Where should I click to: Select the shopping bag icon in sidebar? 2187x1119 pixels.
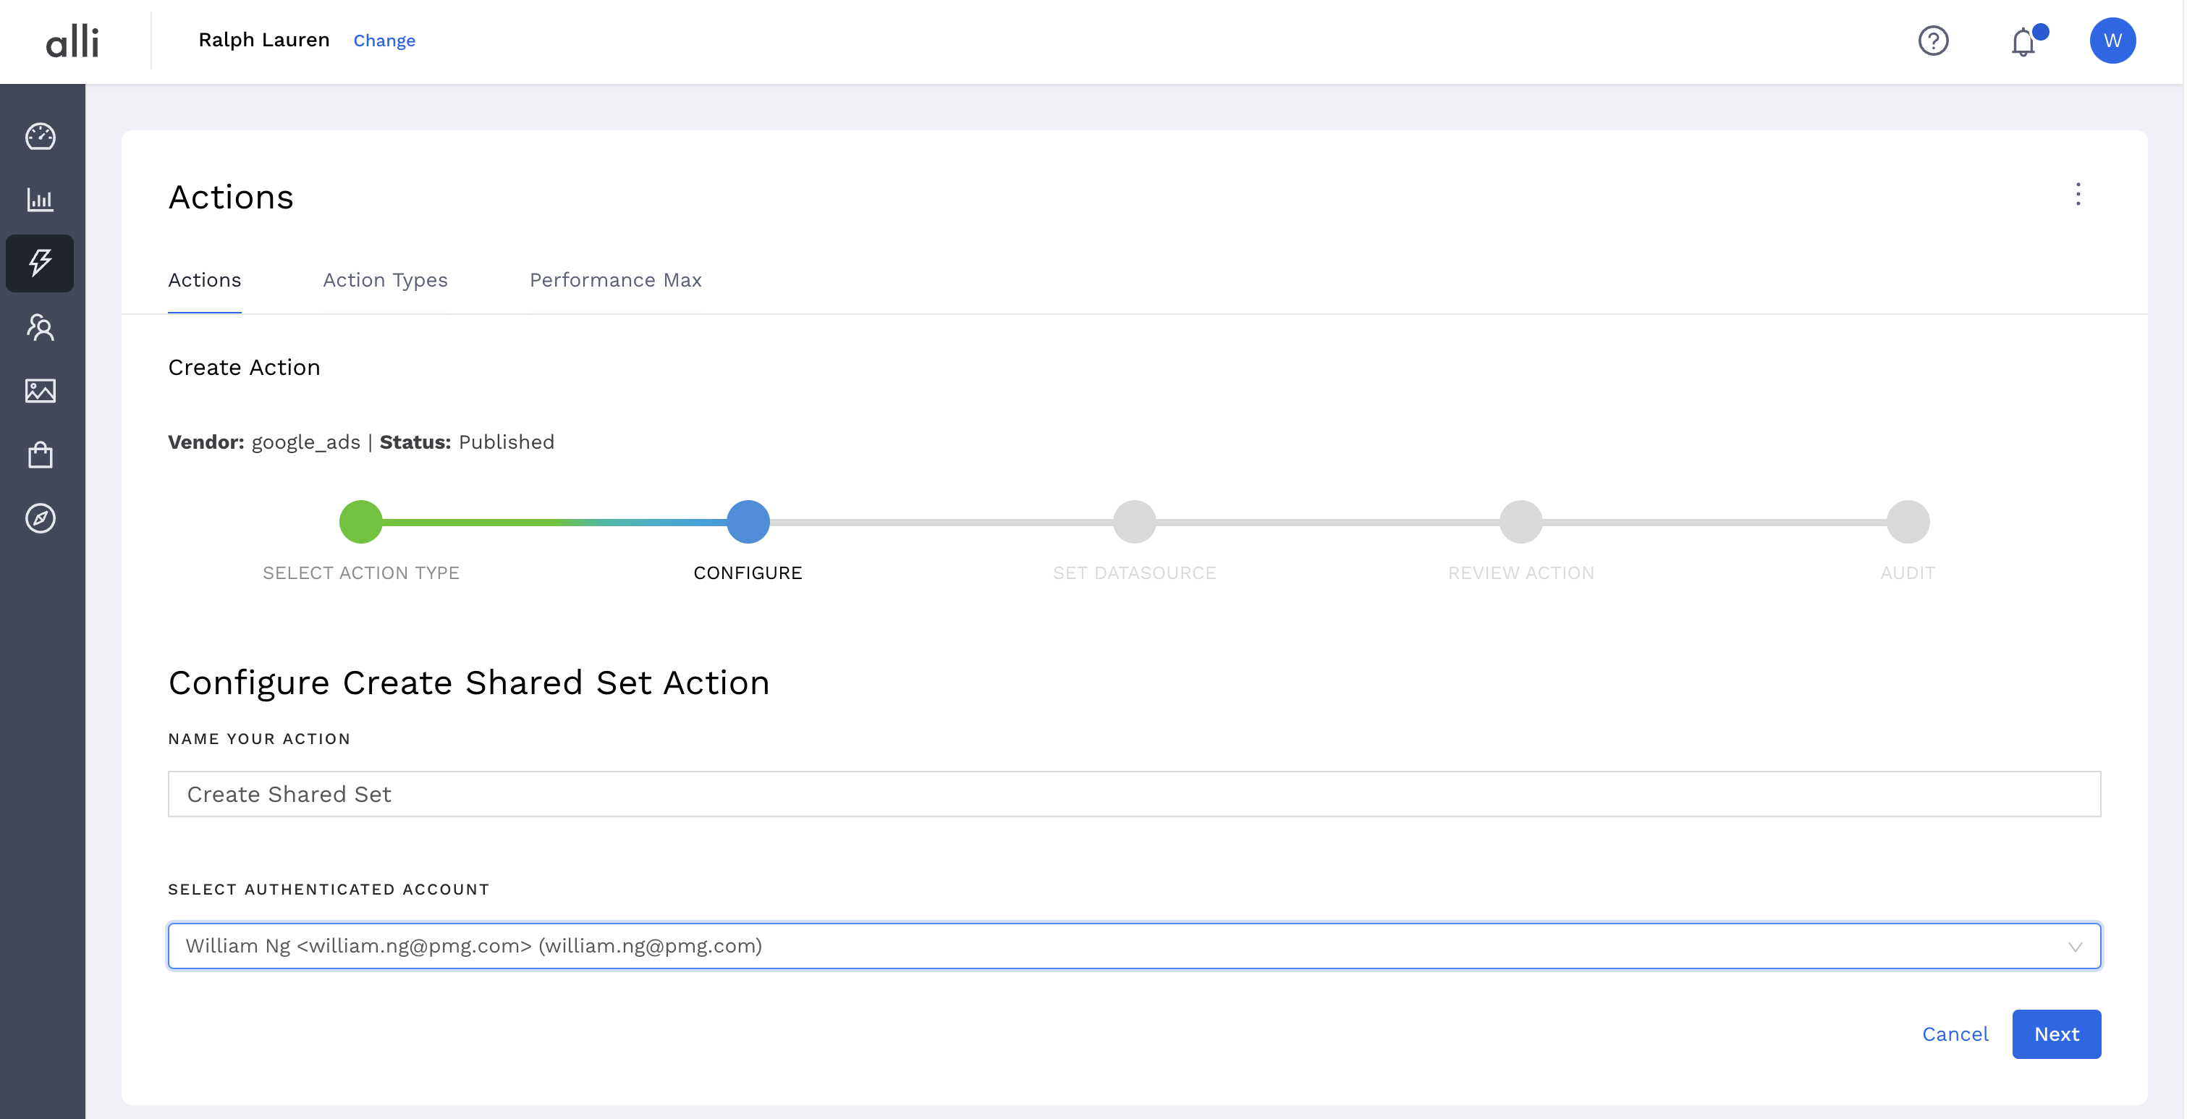coord(40,454)
